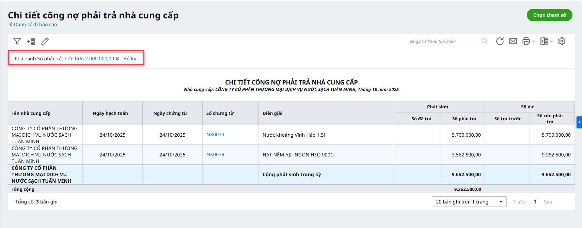Click the 'Bỏ lọc' link
The height and width of the screenshot is (228, 582).
click(x=130, y=59)
